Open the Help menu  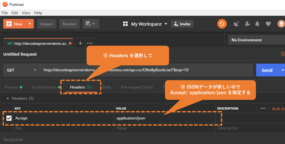pos(38,13)
